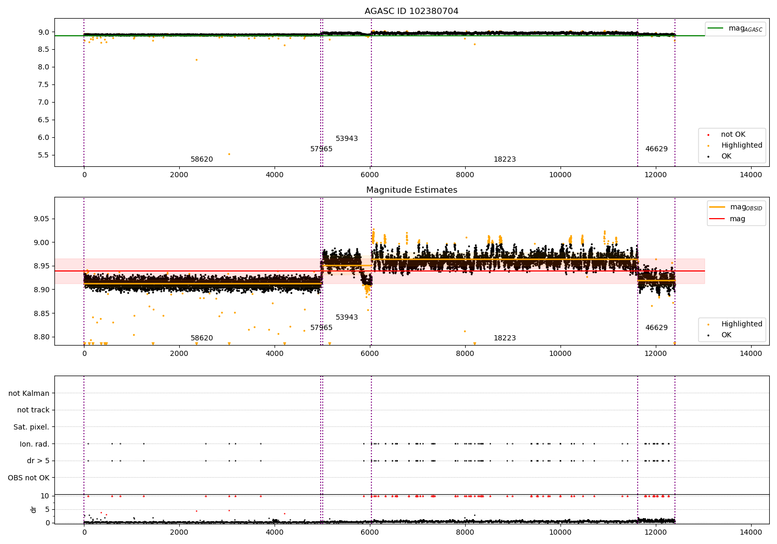Click the 'not Kalman' row label
The height and width of the screenshot is (544, 777).
point(29,394)
